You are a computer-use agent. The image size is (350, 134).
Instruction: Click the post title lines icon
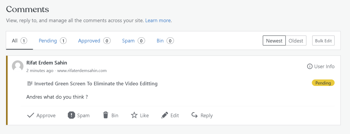click(x=30, y=84)
